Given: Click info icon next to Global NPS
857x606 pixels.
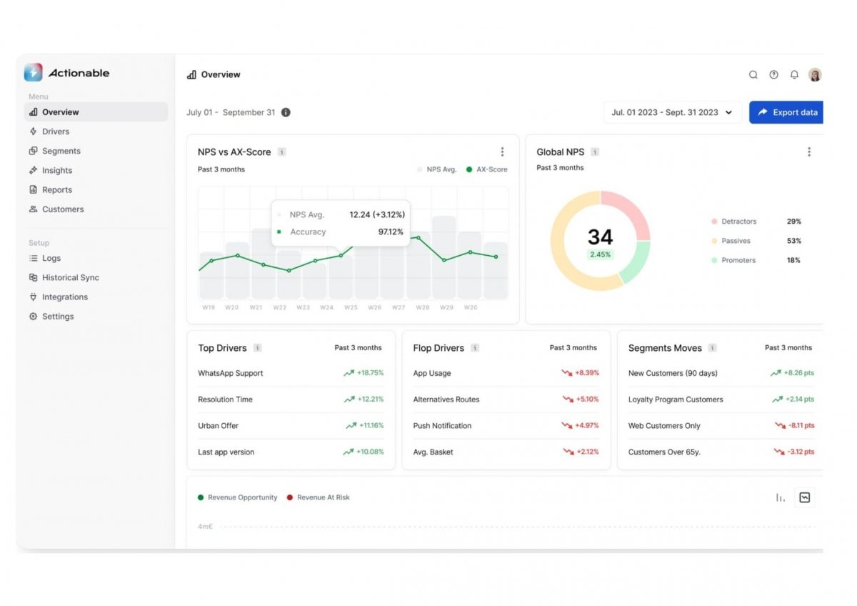Looking at the screenshot, I should click(x=595, y=152).
